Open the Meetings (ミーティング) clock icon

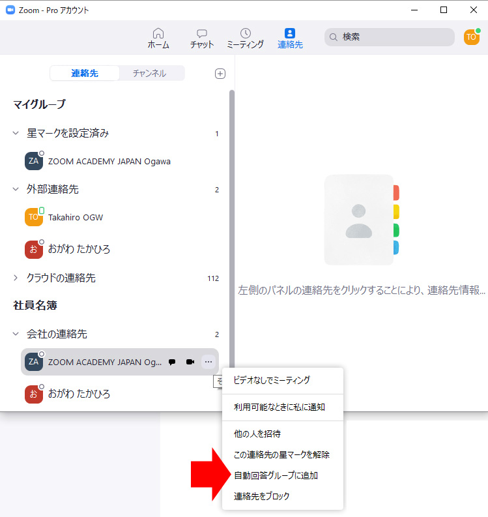pyautogui.click(x=245, y=33)
